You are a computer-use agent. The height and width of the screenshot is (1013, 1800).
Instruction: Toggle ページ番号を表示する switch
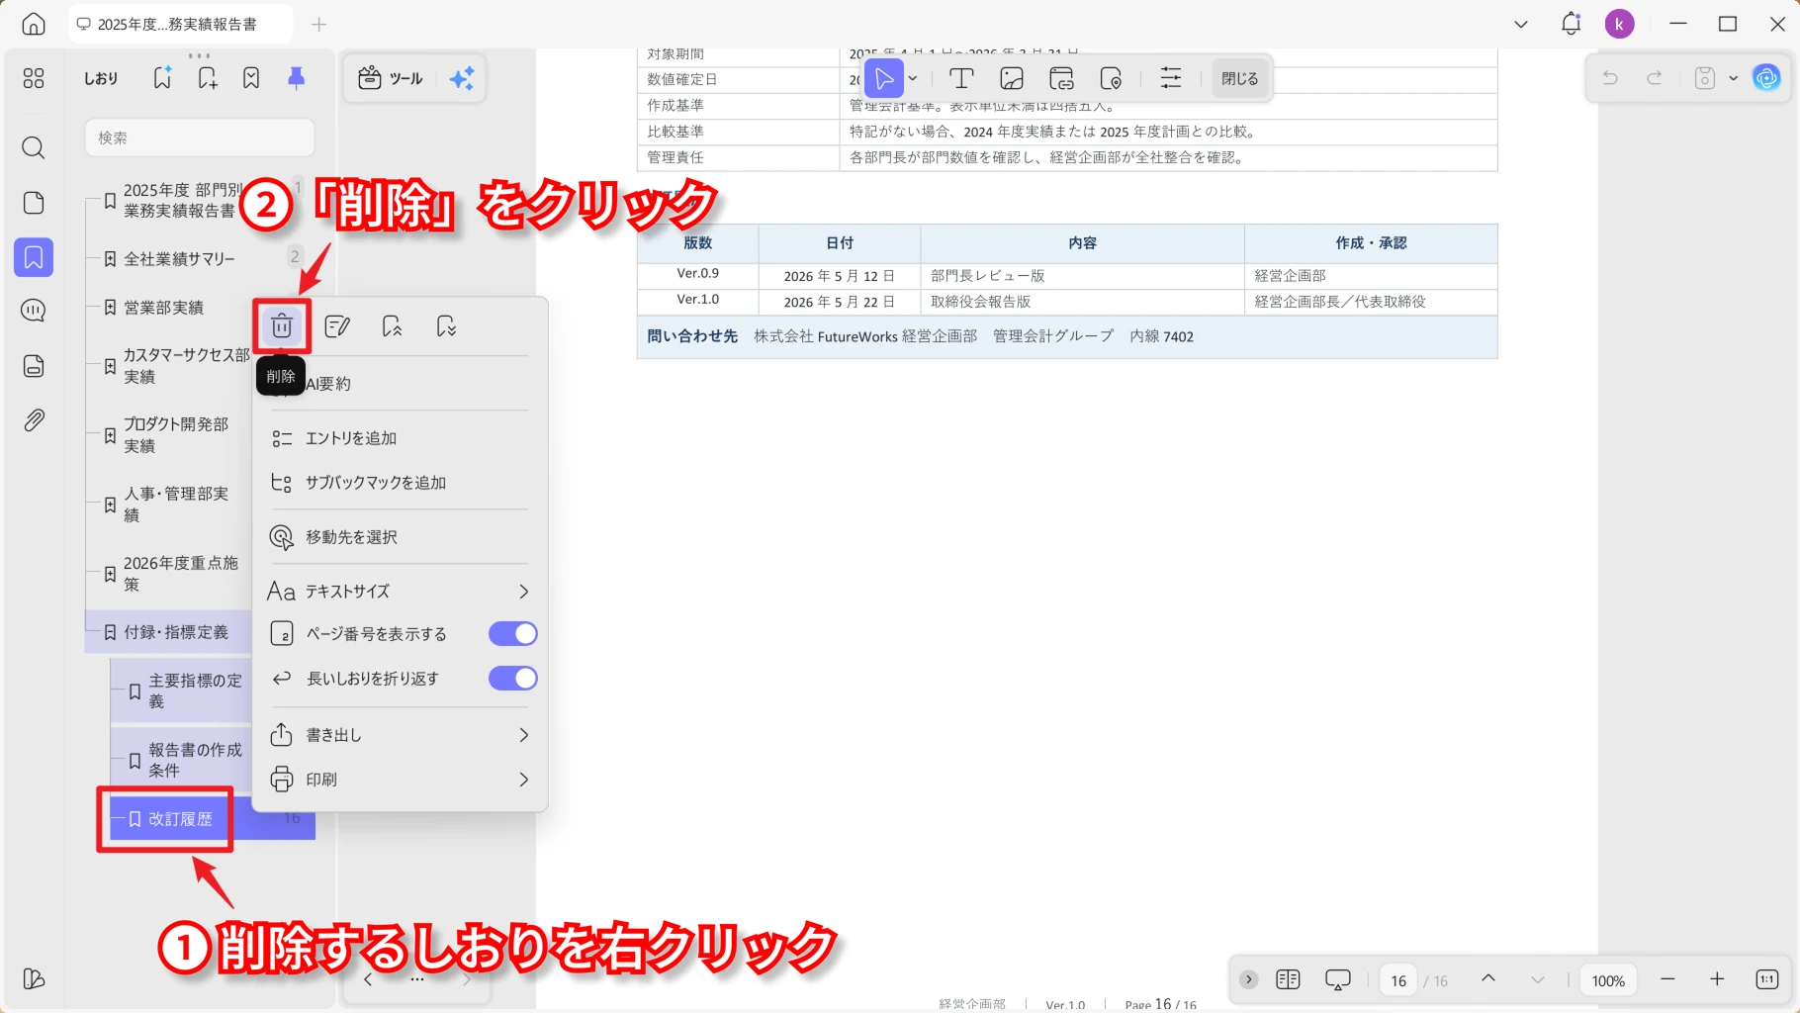point(513,634)
